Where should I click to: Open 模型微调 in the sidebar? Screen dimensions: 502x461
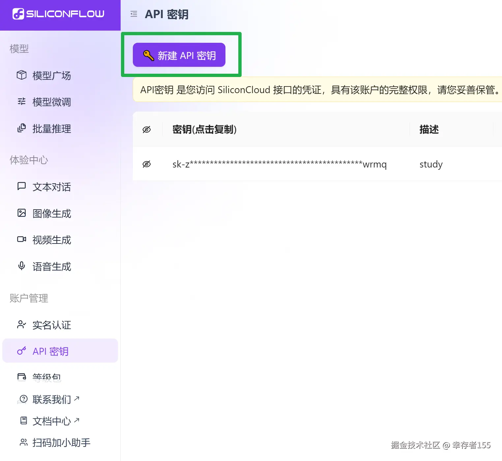tap(52, 102)
